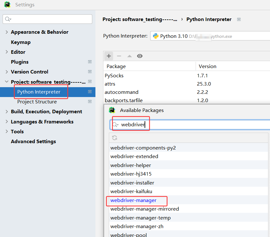Viewport: 270px width, 237px height.
Task: Click the project-level icon next to Project Structure
Action: click(90, 101)
